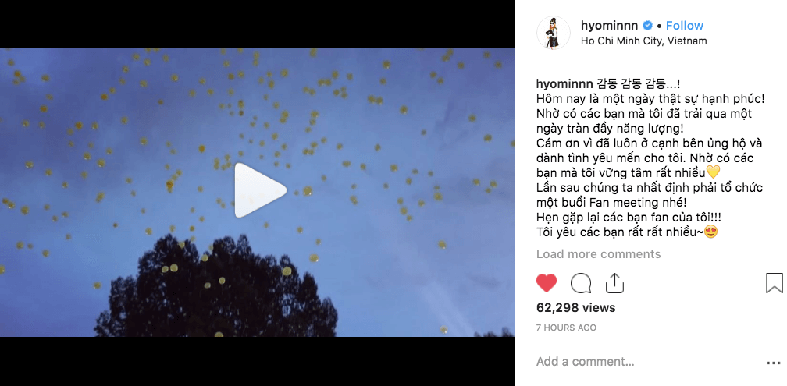Click the Fan meeting caption line
Image resolution: width=787 pixels, height=386 pixels.
tap(611, 203)
